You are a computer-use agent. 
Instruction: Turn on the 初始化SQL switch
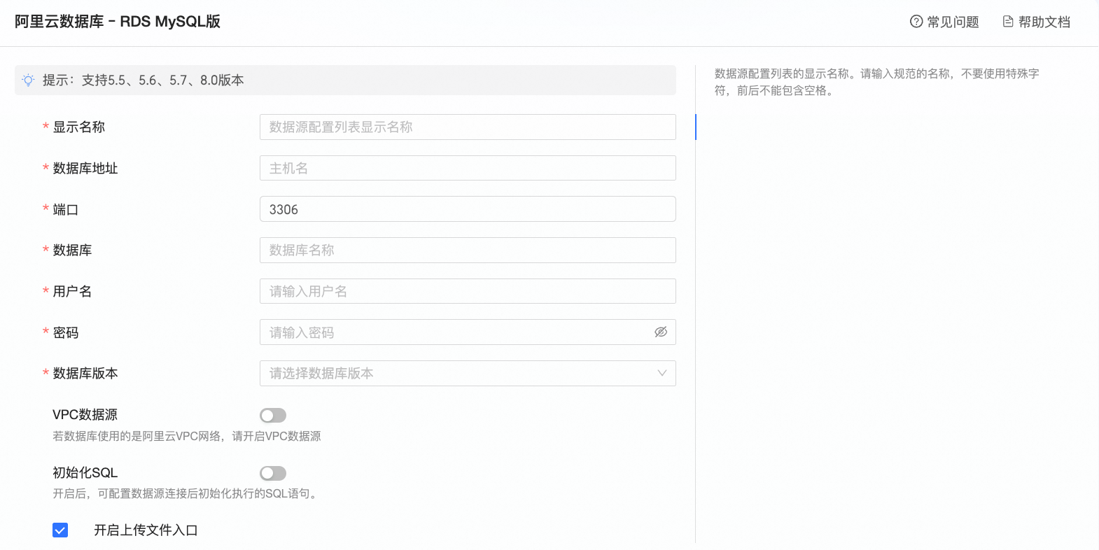tap(273, 474)
